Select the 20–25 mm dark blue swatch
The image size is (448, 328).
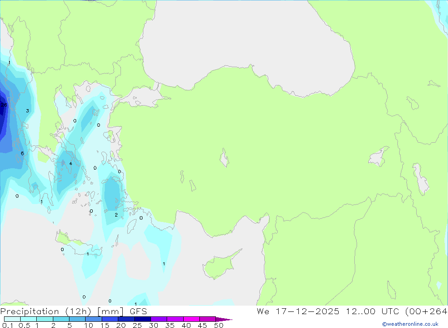(126, 319)
